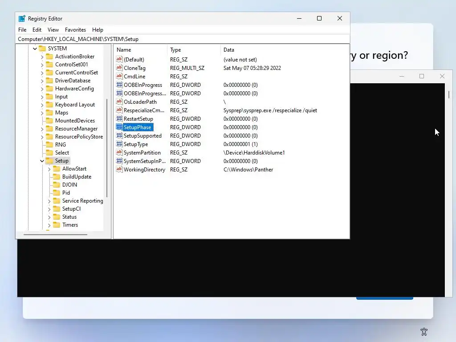Image resolution: width=456 pixels, height=342 pixels.
Task: Select the ResourceManager registry key
Action: pyautogui.click(x=77, y=129)
